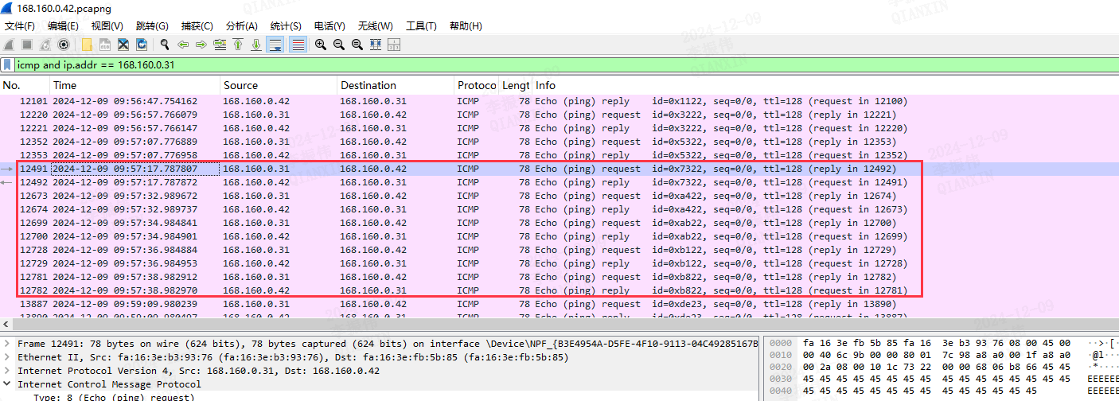The image size is (1119, 401).
Task: Open the 无线(W) menu
Action: coord(376,26)
